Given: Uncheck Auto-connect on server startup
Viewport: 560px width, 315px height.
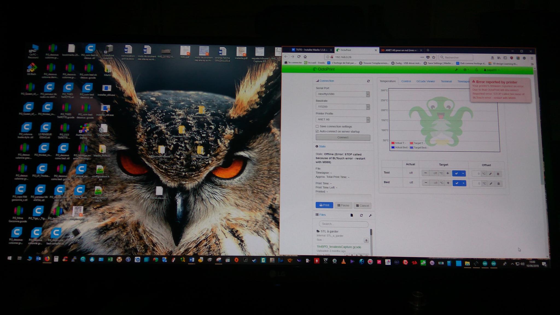Looking at the screenshot, I should click(x=317, y=132).
